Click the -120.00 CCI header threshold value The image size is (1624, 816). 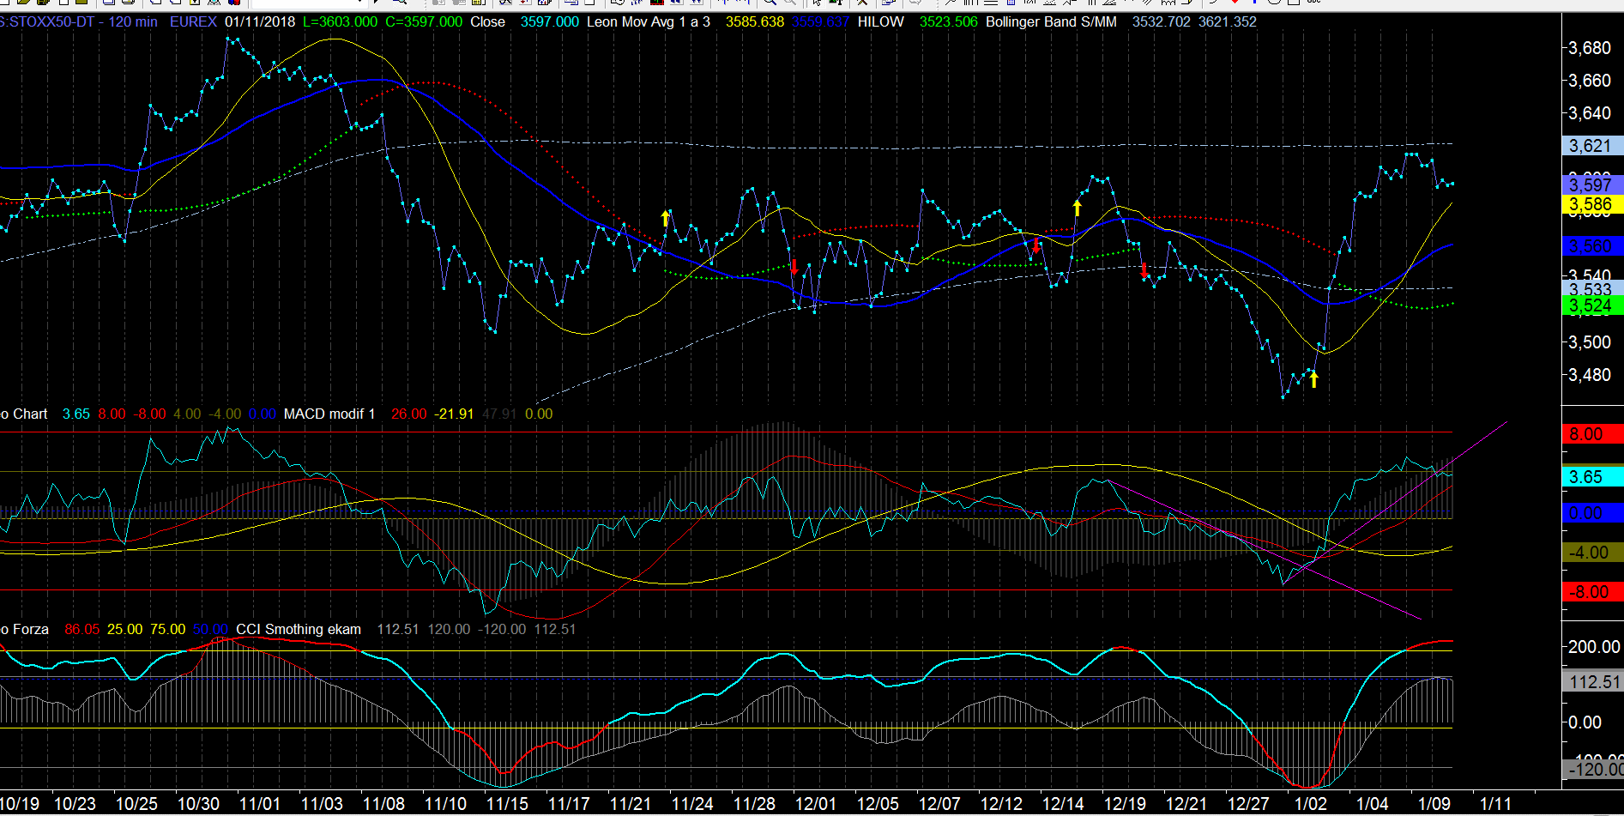point(502,629)
